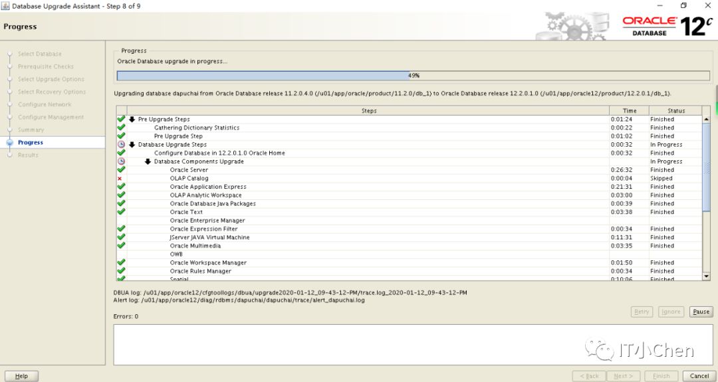Click the 0:26:32 time for Oracle Server
The image size is (718, 382).
coord(622,169)
